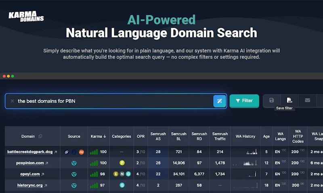Click Semrush Traffic value 1,734

[x=220, y=174]
